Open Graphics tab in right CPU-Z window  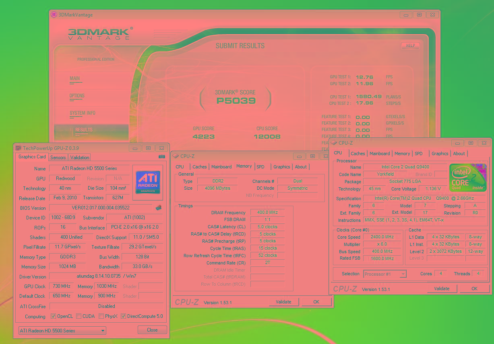(440, 154)
